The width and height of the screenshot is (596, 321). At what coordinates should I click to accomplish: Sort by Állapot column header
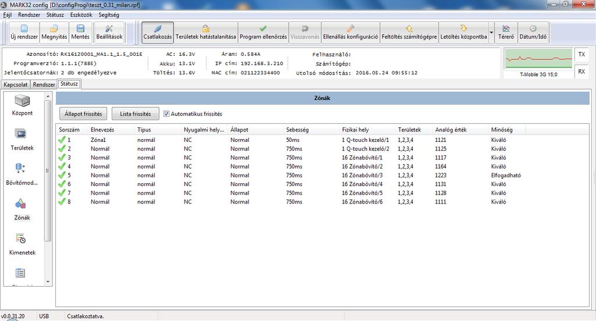pyautogui.click(x=256, y=130)
